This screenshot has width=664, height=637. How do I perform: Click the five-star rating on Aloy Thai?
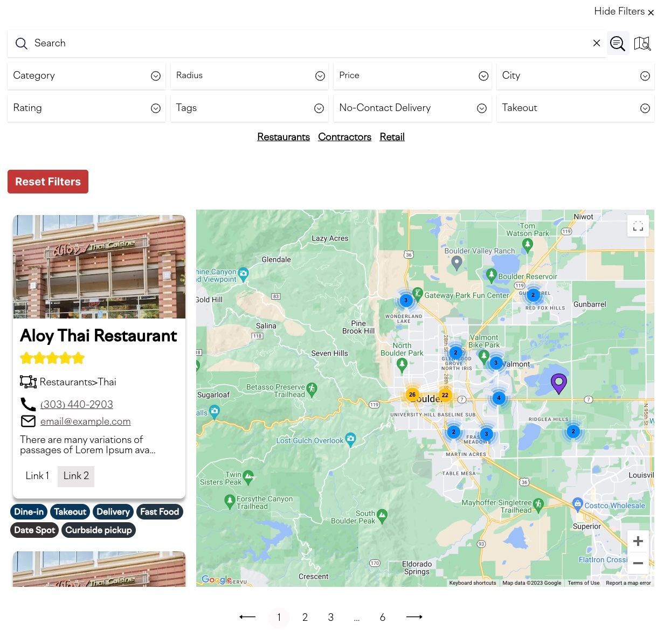point(52,358)
